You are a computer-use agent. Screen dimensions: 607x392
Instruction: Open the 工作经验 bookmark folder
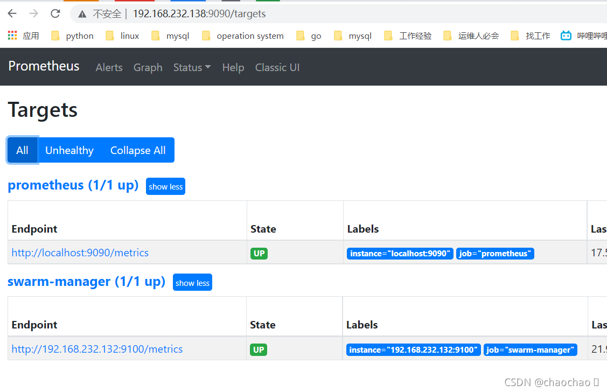pyautogui.click(x=408, y=36)
